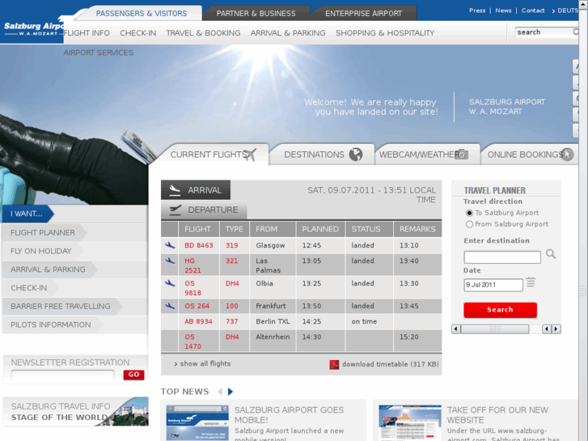Open Pilots Information sidebar item

(51, 324)
